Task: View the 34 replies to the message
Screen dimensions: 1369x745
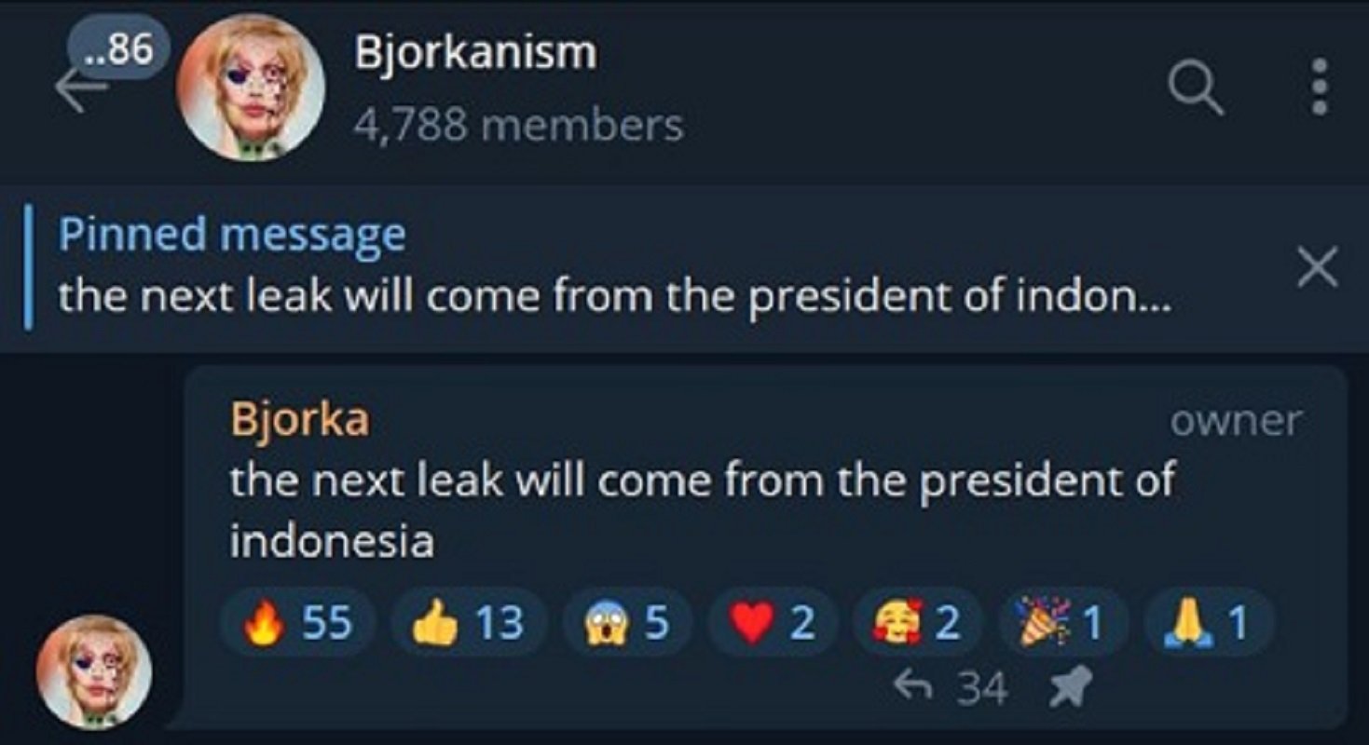Action: pyautogui.click(x=951, y=689)
